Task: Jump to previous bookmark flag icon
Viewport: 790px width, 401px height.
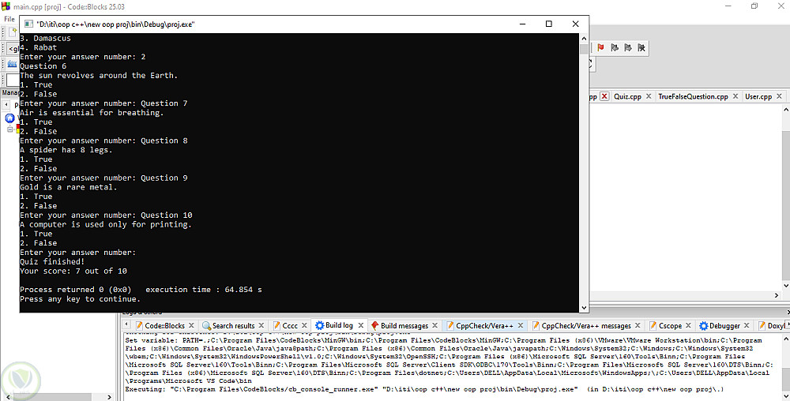Action: click(615, 48)
